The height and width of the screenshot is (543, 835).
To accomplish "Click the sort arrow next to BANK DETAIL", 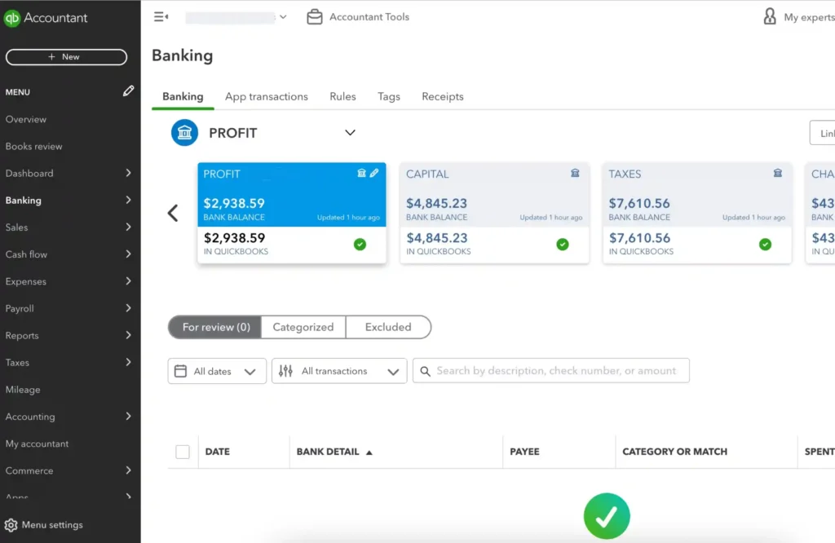I will coord(369,452).
